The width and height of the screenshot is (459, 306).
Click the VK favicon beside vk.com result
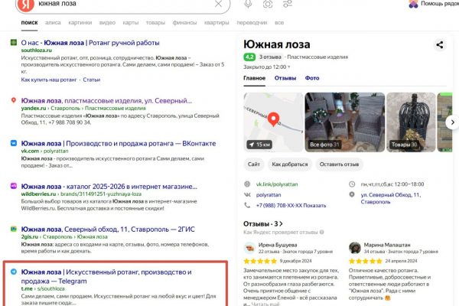[x=14, y=143]
